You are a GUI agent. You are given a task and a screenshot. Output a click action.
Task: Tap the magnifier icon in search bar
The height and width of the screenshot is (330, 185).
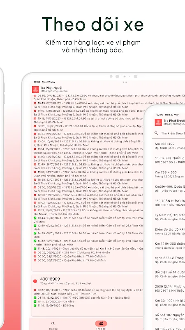[156, 133]
